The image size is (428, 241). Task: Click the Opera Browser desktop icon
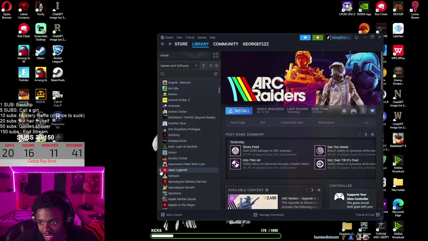[7, 10]
